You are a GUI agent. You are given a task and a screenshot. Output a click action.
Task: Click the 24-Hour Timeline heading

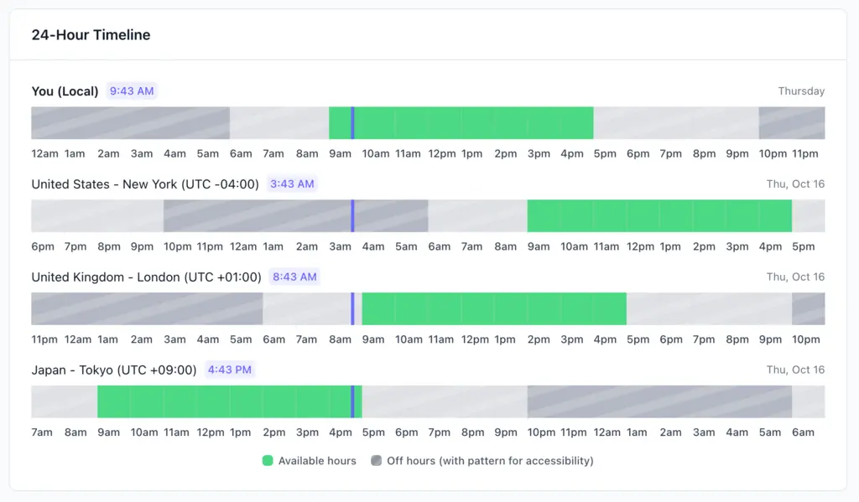point(91,35)
